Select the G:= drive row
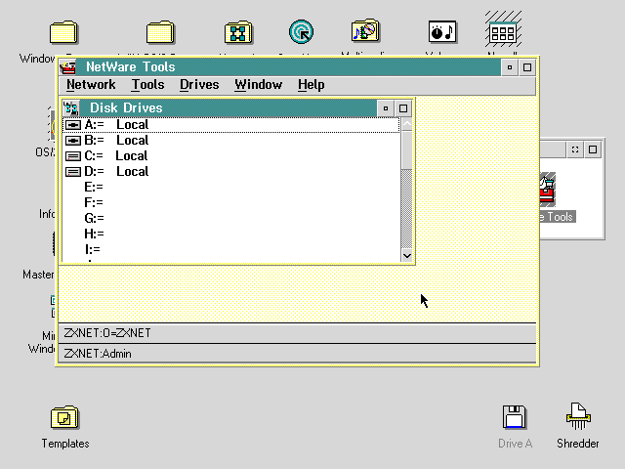The height and width of the screenshot is (469, 625). coord(231,218)
